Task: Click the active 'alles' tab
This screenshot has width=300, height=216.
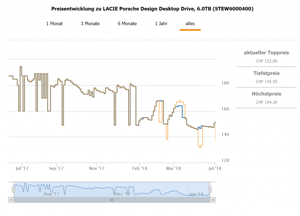Action: tap(190, 23)
